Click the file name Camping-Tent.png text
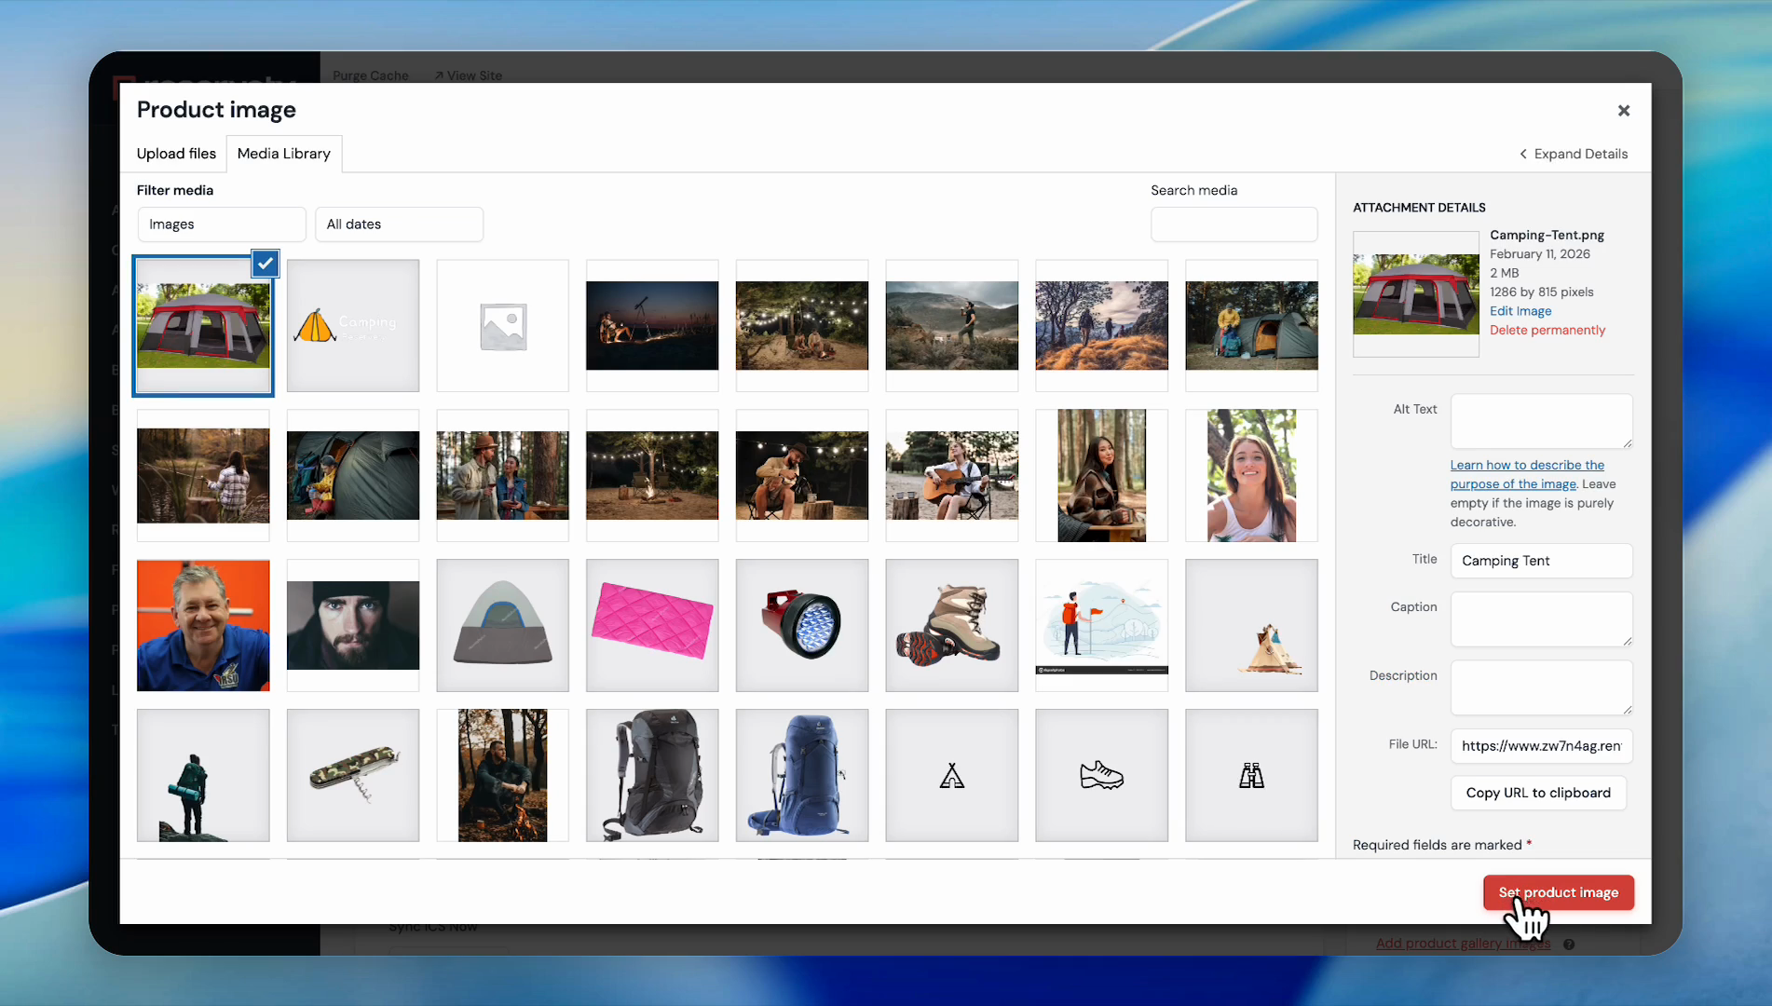Screen dimensions: 1772x1006 [x=1547, y=235]
